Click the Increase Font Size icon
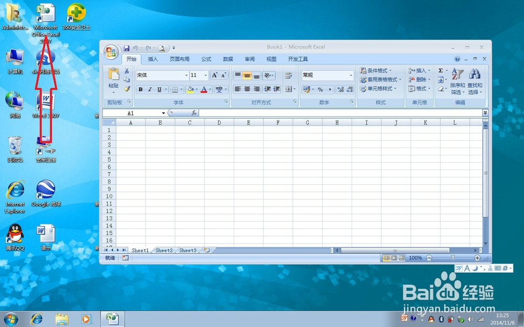The image size is (524, 327). [214, 75]
